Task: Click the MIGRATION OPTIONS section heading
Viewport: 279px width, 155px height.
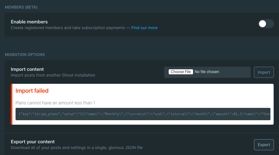Action: tap(25, 55)
